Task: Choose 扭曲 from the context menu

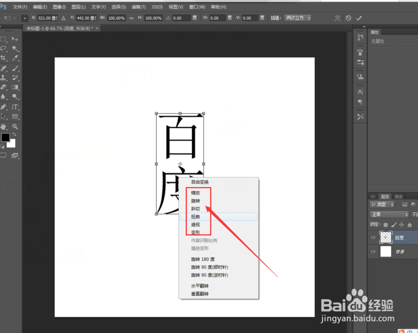Action: pos(219,216)
